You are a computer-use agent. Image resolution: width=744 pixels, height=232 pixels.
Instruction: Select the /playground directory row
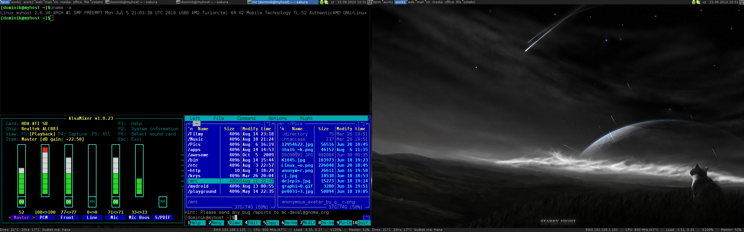tap(231, 191)
